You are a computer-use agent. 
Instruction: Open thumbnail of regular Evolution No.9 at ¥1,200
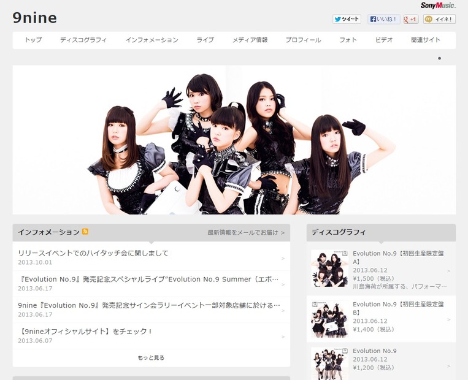(329, 364)
